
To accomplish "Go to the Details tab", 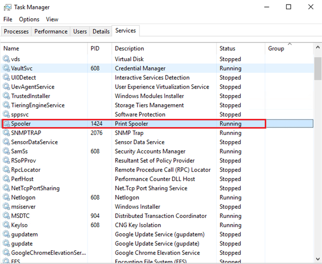I will tap(101, 31).
